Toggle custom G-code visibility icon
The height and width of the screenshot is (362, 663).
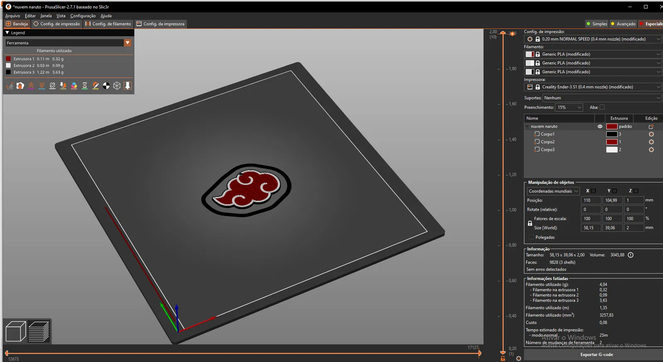tap(96, 85)
